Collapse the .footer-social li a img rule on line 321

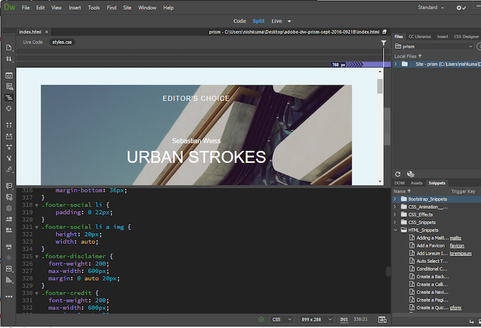pyautogui.click(x=37, y=227)
